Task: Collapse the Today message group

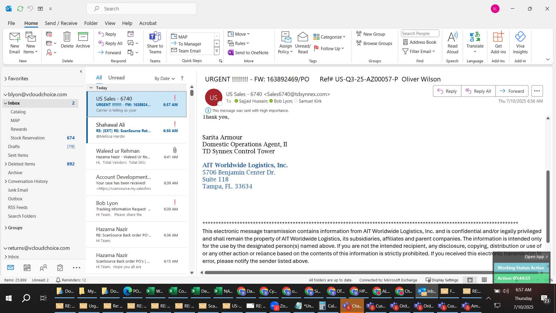Action: tap(91, 88)
